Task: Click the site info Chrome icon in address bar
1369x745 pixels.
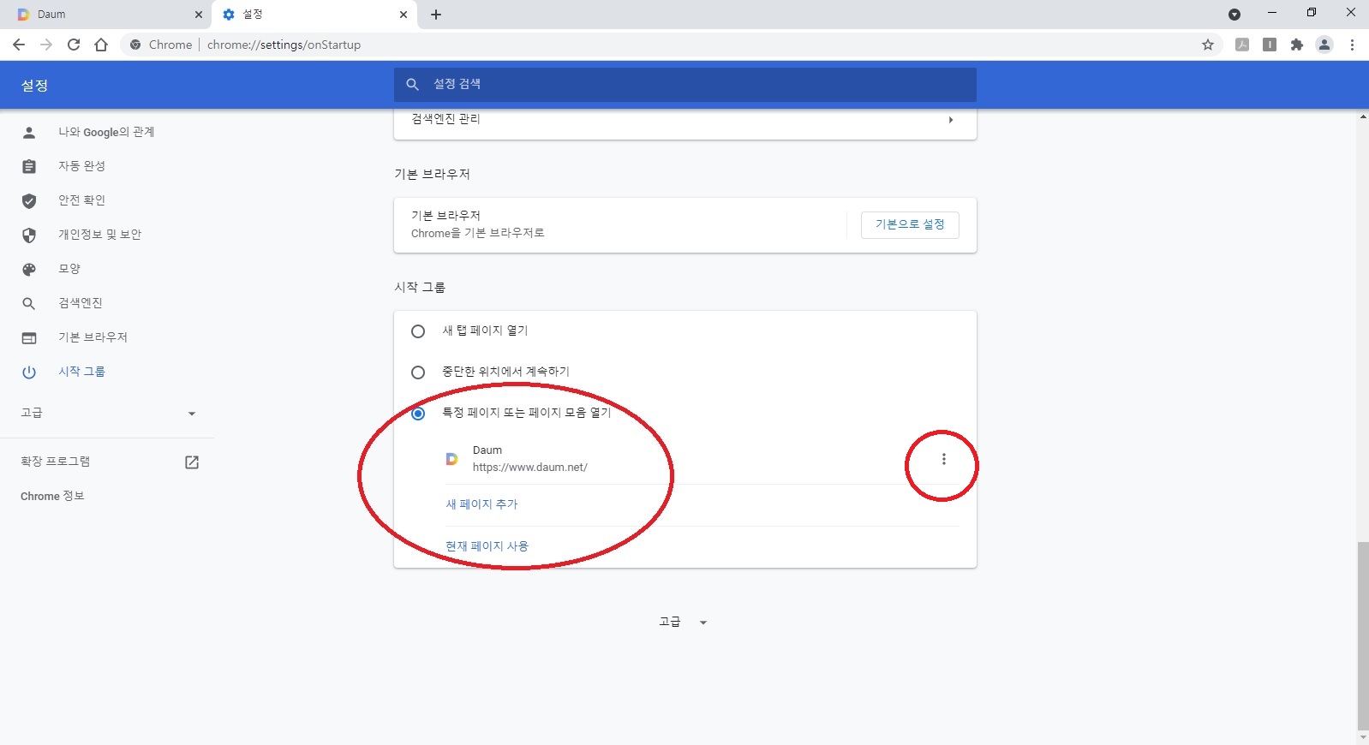Action: pos(135,45)
